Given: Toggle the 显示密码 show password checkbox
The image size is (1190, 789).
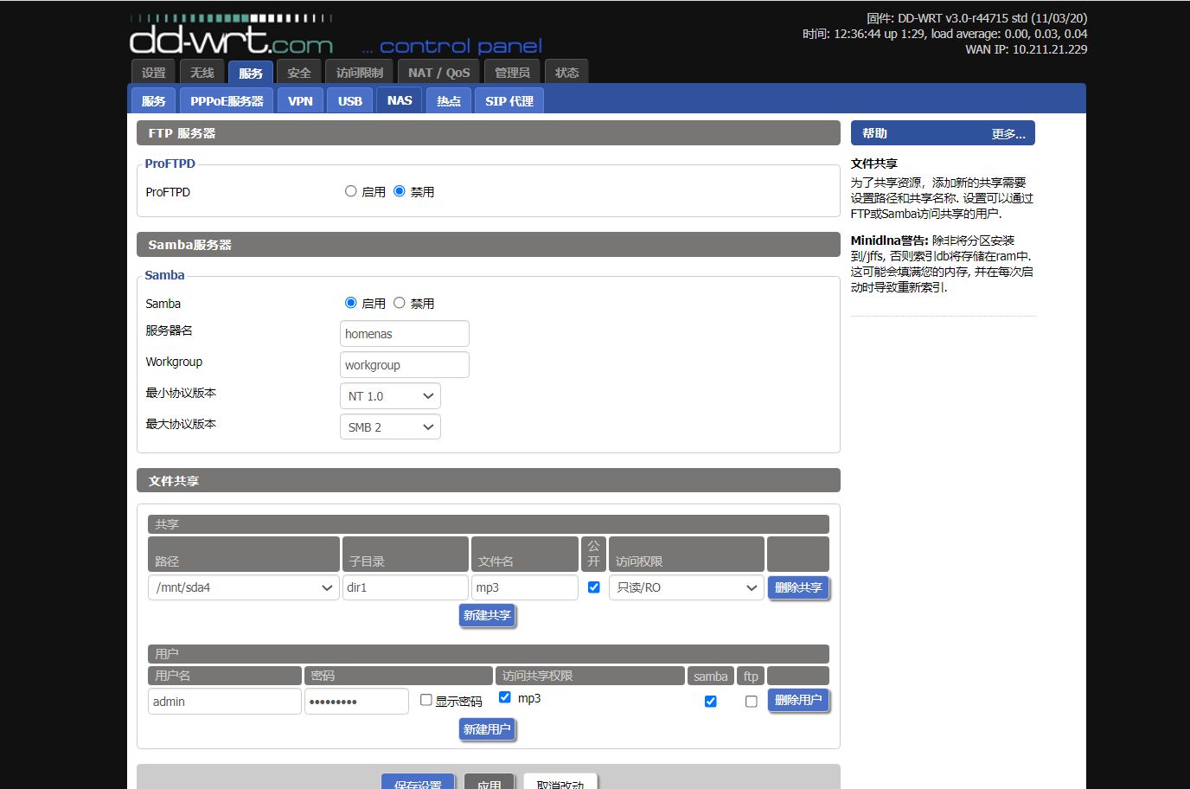Looking at the screenshot, I should click(426, 700).
